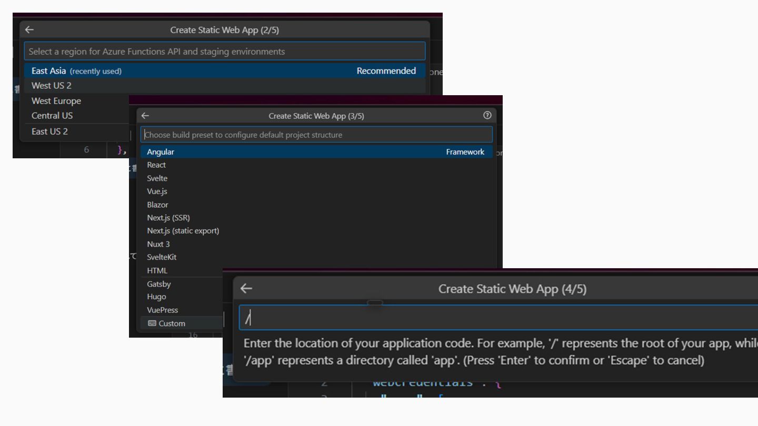Focus the build preset search field
The height and width of the screenshot is (426, 758).
click(x=316, y=135)
